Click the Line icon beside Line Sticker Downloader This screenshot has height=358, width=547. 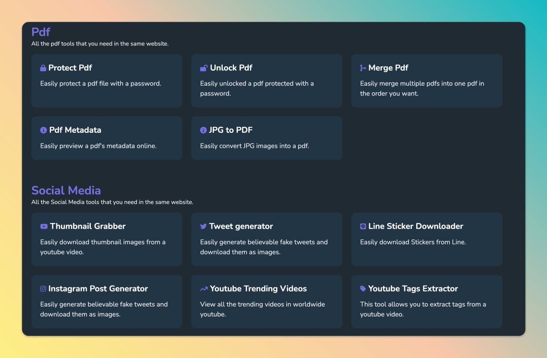coord(363,227)
